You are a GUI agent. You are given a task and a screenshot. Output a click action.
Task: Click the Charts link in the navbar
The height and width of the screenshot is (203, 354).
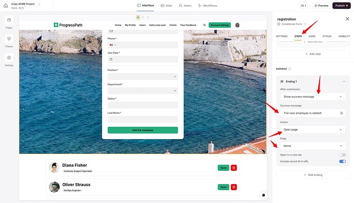[173, 25]
